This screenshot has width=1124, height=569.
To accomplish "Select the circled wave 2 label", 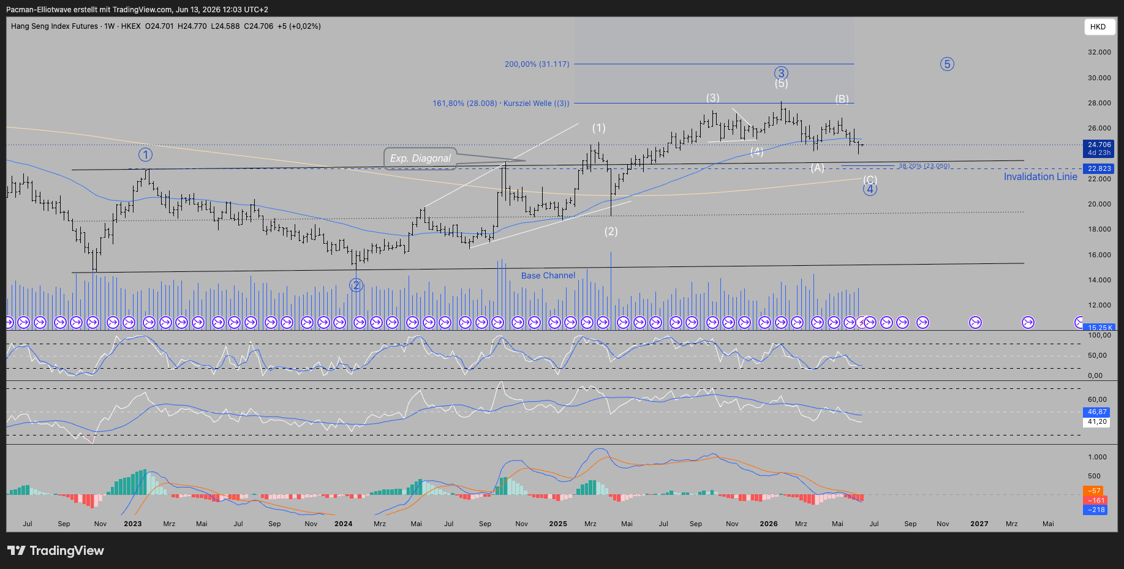I will coord(356,285).
